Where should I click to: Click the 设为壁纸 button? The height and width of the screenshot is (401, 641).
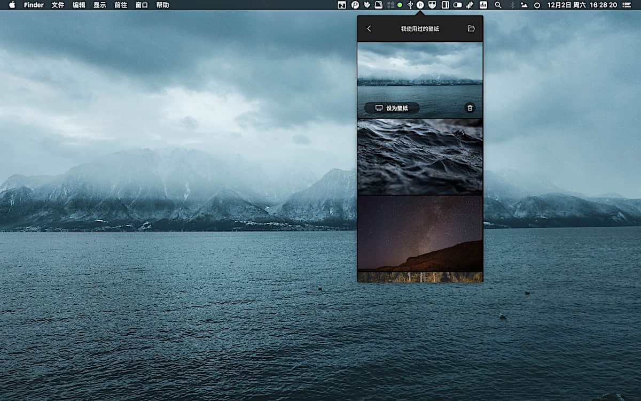click(x=392, y=108)
